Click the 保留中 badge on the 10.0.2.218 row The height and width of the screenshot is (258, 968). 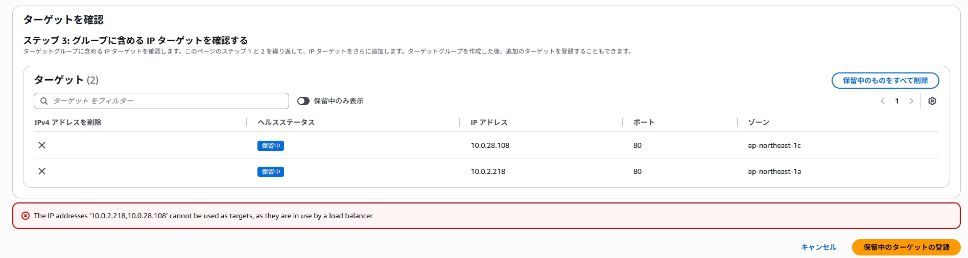(x=271, y=172)
